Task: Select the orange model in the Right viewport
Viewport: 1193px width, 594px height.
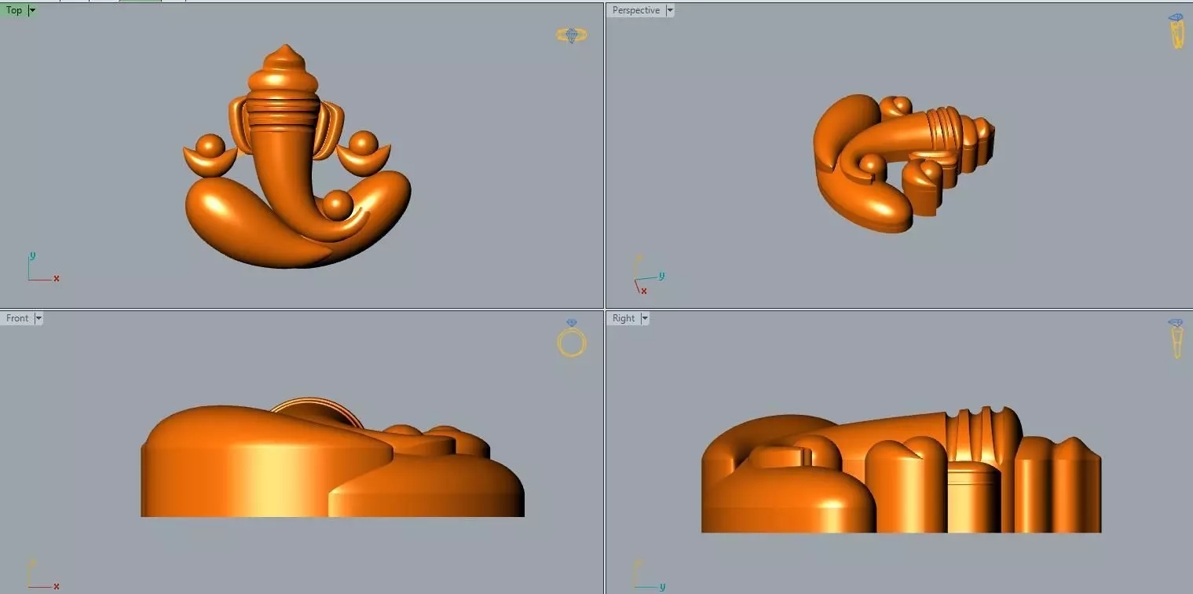Action: [901, 470]
